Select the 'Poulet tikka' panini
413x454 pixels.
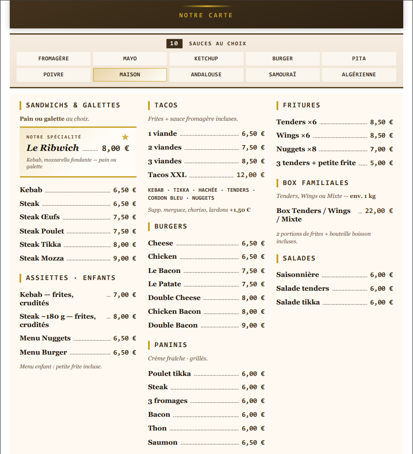(206, 374)
